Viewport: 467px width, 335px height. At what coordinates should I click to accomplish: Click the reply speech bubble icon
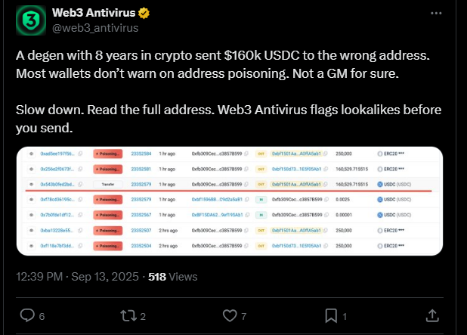pyautogui.click(x=27, y=315)
